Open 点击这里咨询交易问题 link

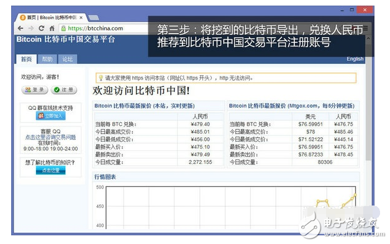pos(50,137)
